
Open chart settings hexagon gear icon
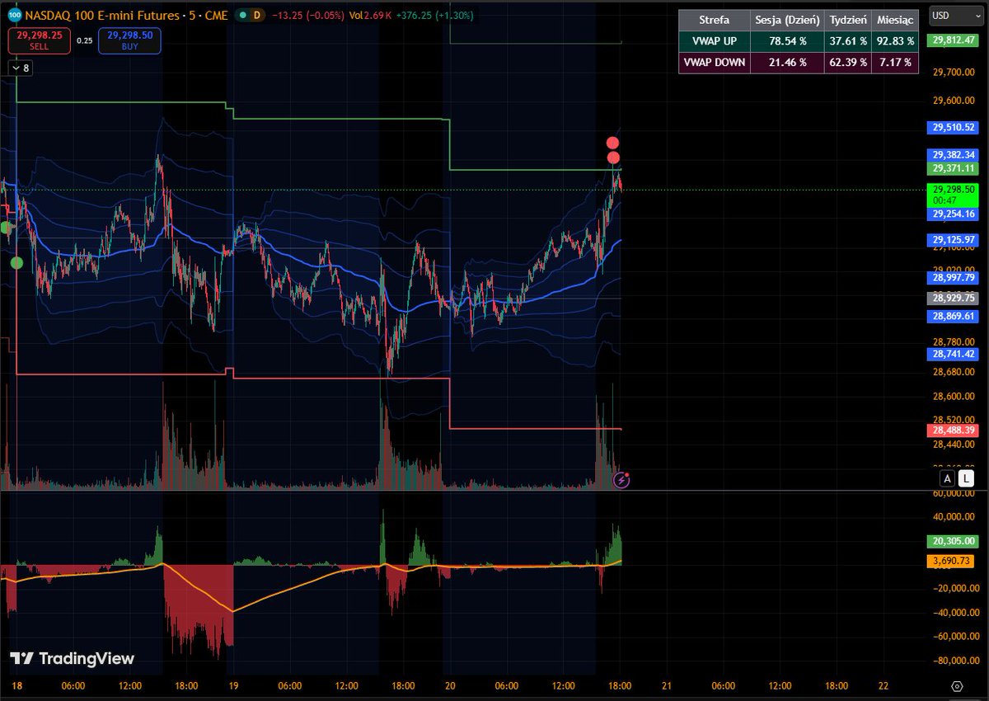[x=957, y=685]
